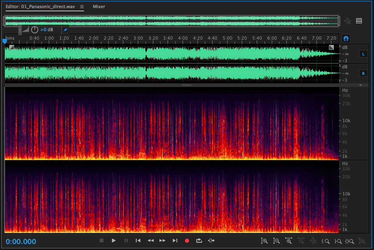Collapse the spectral display with small arrow
This screenshot has width=374, height=250.
[360, 85]
